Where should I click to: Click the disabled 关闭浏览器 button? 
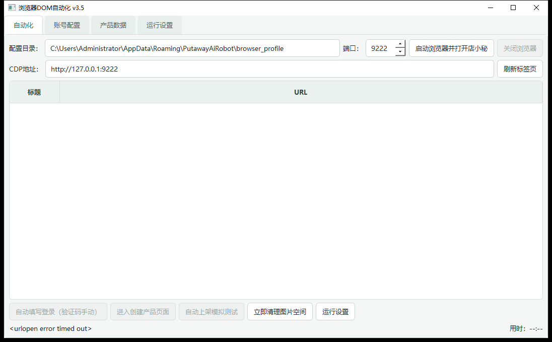(x=520, y=48)
